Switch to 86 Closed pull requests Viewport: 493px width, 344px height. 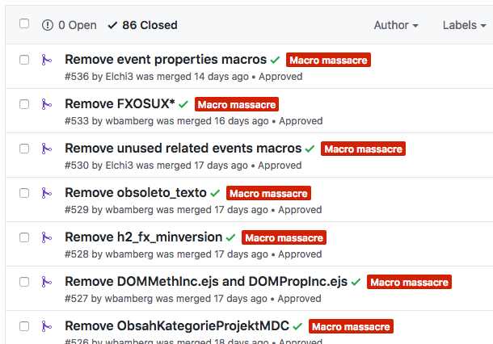[x=142, y=25]
